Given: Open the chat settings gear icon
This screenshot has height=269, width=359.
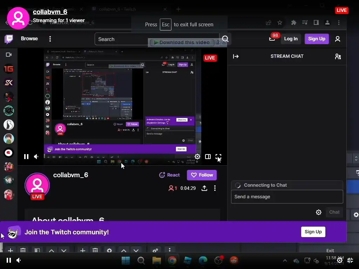Looking at the screenshot, I should (x=318, y=212).
